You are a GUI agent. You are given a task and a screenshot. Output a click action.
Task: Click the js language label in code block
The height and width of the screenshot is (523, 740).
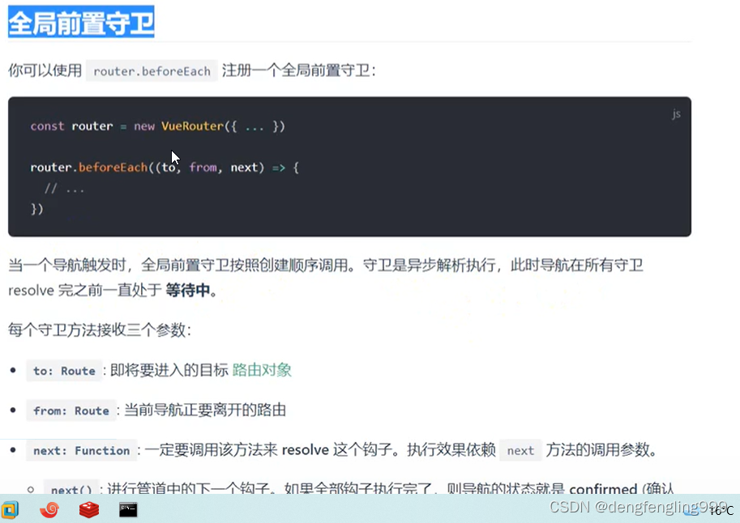point(676,113)
